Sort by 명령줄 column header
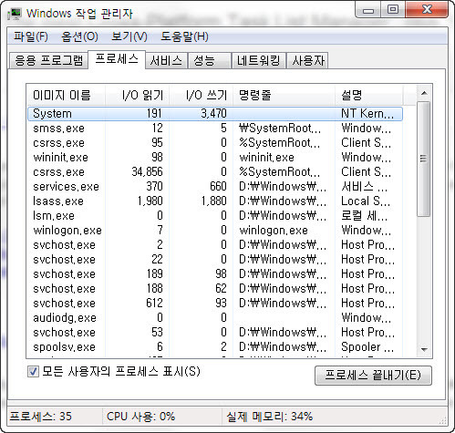The image size is (455, 433). 284,96
